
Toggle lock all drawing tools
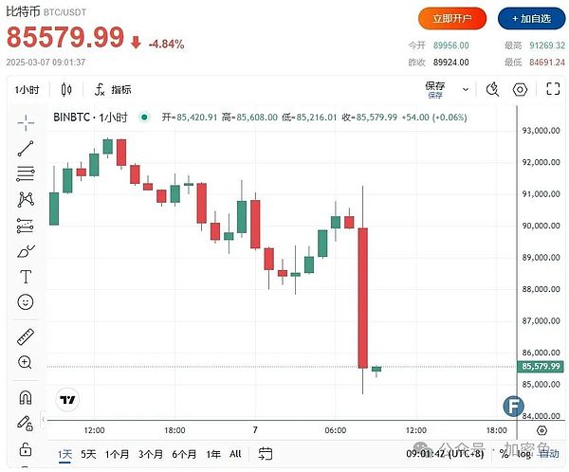pos(26,447)
